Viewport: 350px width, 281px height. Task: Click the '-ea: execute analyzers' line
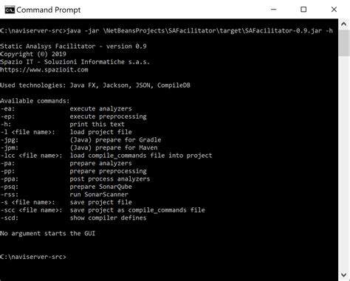click(x=66, y=108)
